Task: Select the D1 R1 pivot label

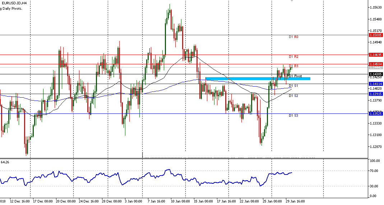Action: point(293,66)
